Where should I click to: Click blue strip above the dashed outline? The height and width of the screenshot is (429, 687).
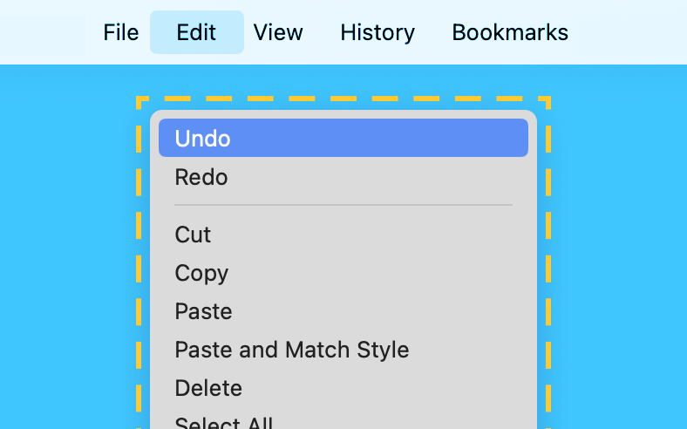click(x=343, y=80)
